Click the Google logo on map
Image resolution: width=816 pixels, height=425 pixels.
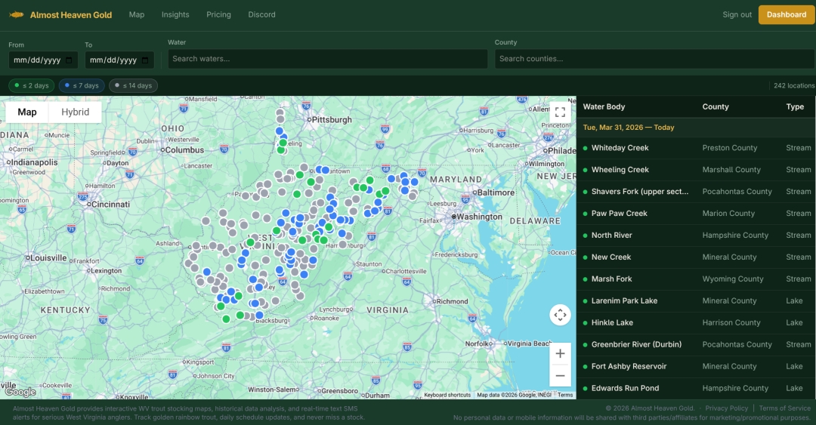tap(20, 392)
